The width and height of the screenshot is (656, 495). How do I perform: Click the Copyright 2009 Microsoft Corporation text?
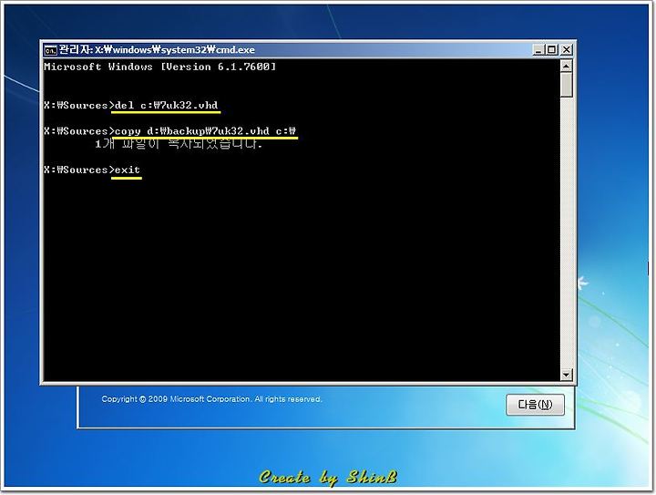coord(211,399)
